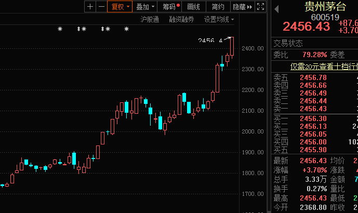Click the 卖二 price 2456.44

(x=313, y=101)
